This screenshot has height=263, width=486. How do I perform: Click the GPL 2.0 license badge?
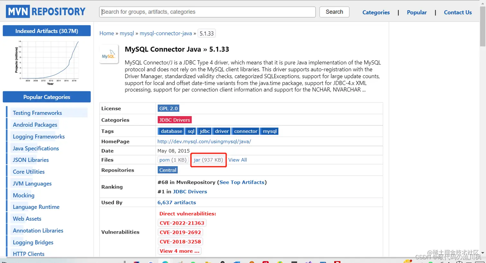coord(168,108)
